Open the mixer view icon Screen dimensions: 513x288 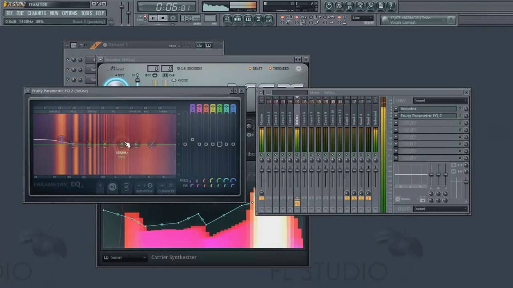[x=269, y=19]
